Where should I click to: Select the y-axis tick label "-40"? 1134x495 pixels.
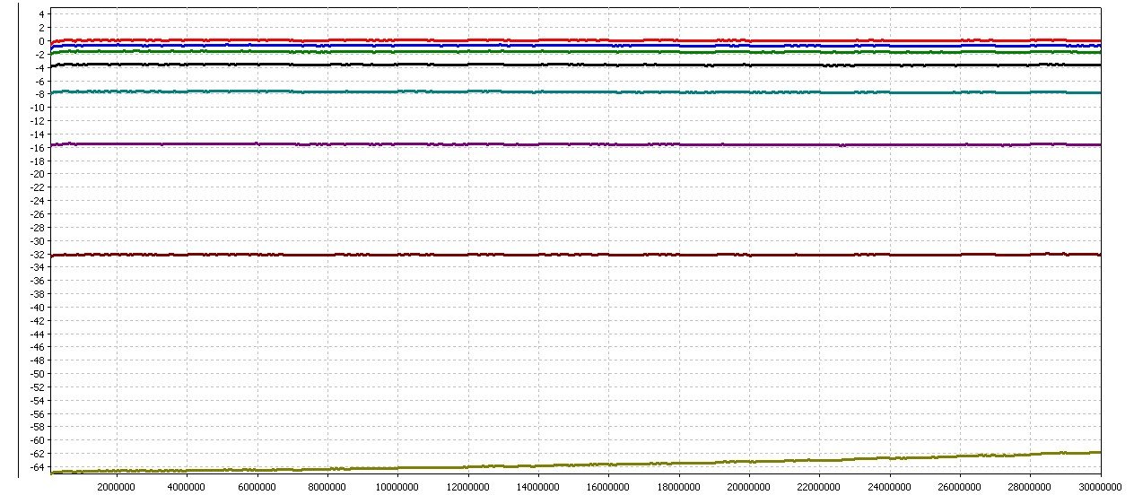click(x=37, y=307)
